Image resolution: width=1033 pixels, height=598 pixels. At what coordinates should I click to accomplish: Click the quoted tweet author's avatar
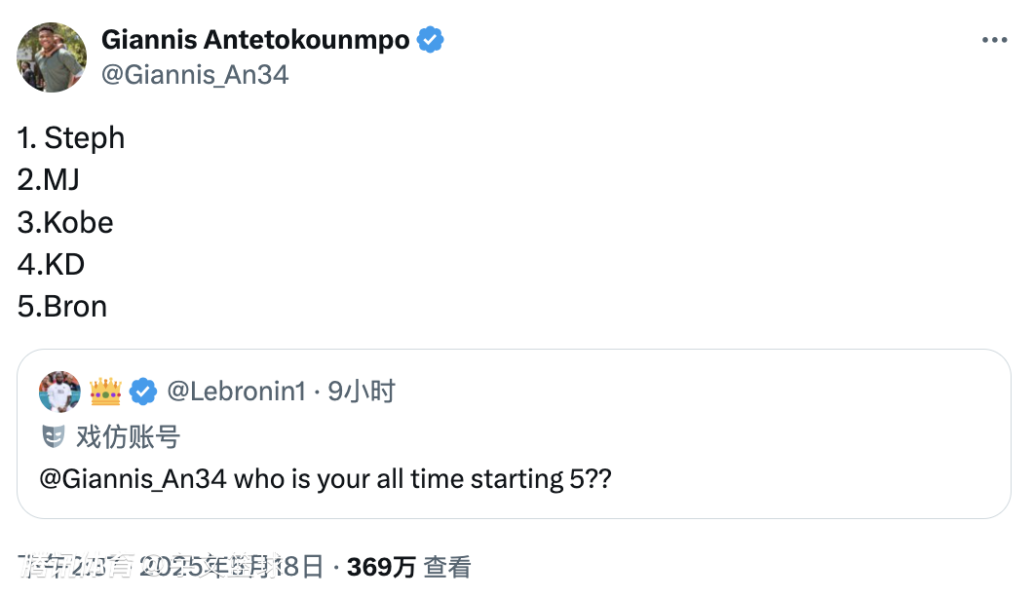point(60,392)
